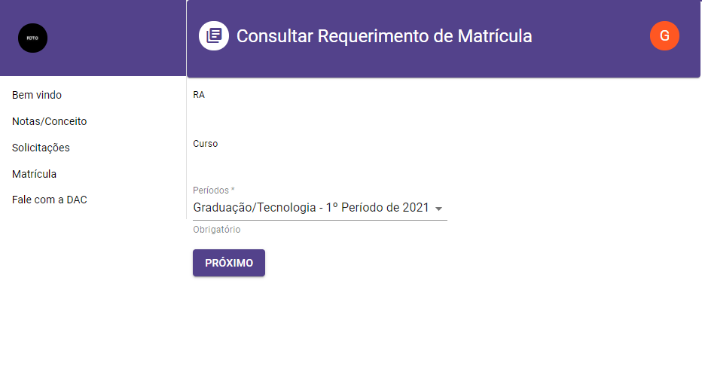Click the purple sidebar header beside FOTO
Viewport: 702px width, 369px height.
(117, 38)
